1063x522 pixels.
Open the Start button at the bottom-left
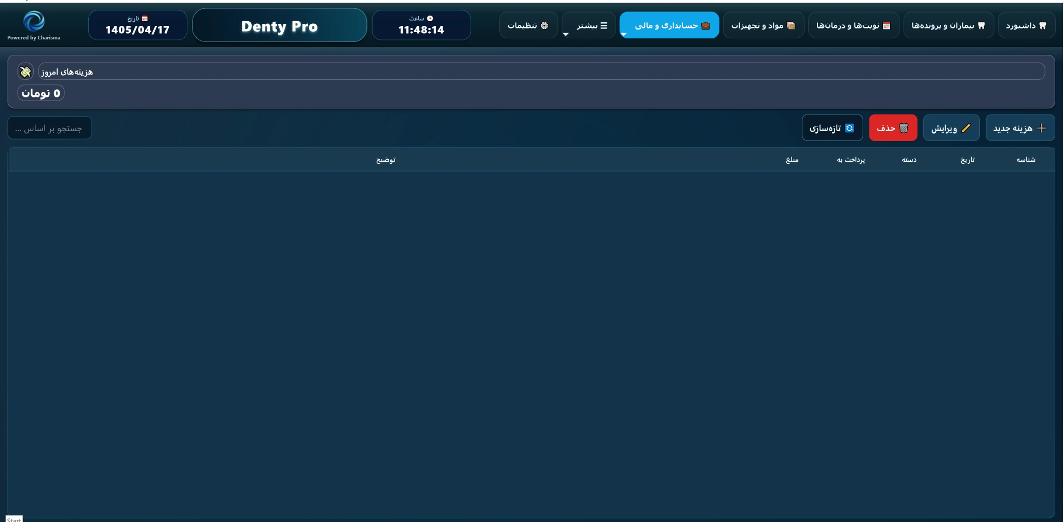coord(14,519)
